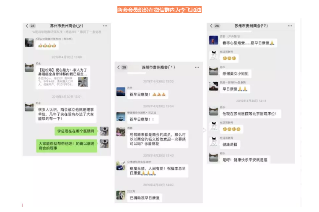This screenshot has width=319, height=212.
Task: Open three-dot menu in left chat
Action: point(105,26)
